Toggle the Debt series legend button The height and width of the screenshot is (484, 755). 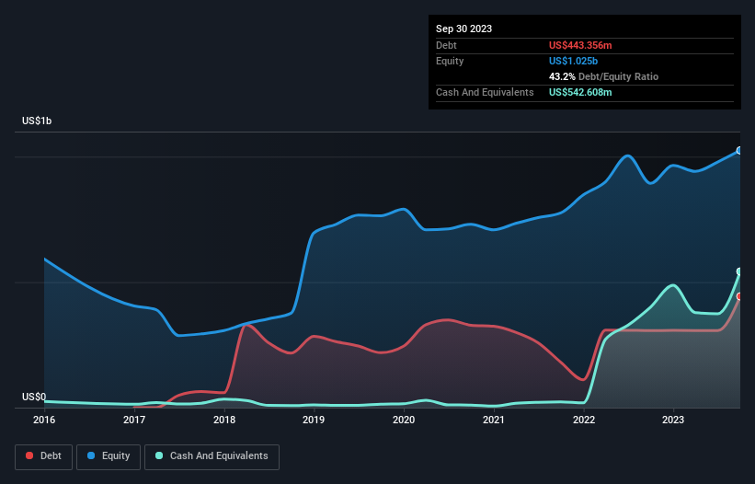[x=44, y=456]
